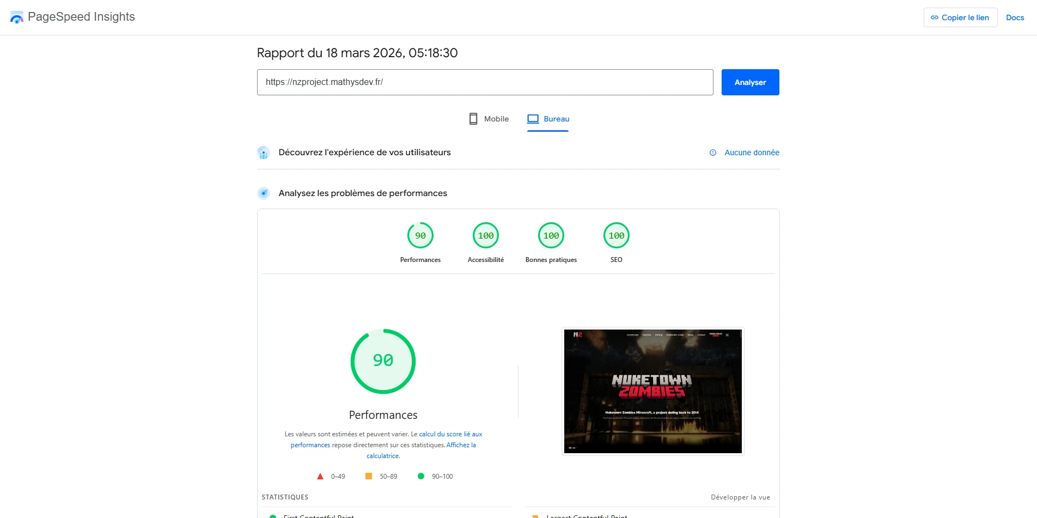
Task: Open the Docs page
Action: 1015,17
